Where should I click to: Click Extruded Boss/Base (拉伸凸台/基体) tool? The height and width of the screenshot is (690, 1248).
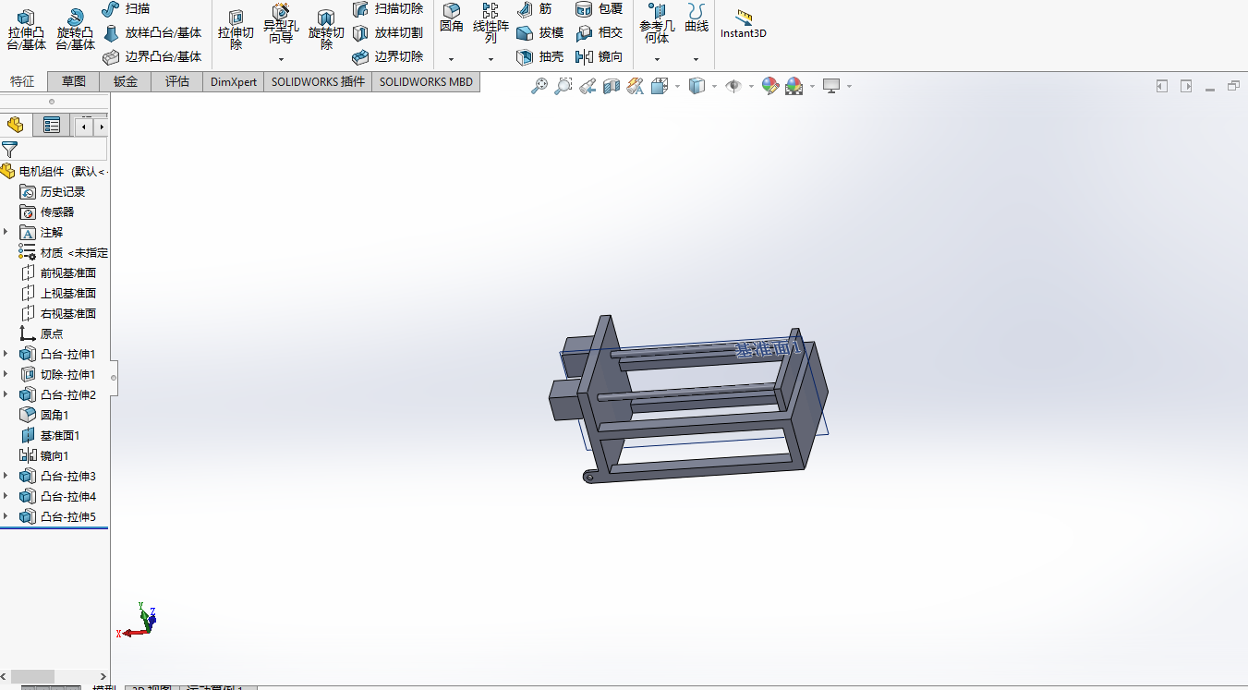click(26, 30)
